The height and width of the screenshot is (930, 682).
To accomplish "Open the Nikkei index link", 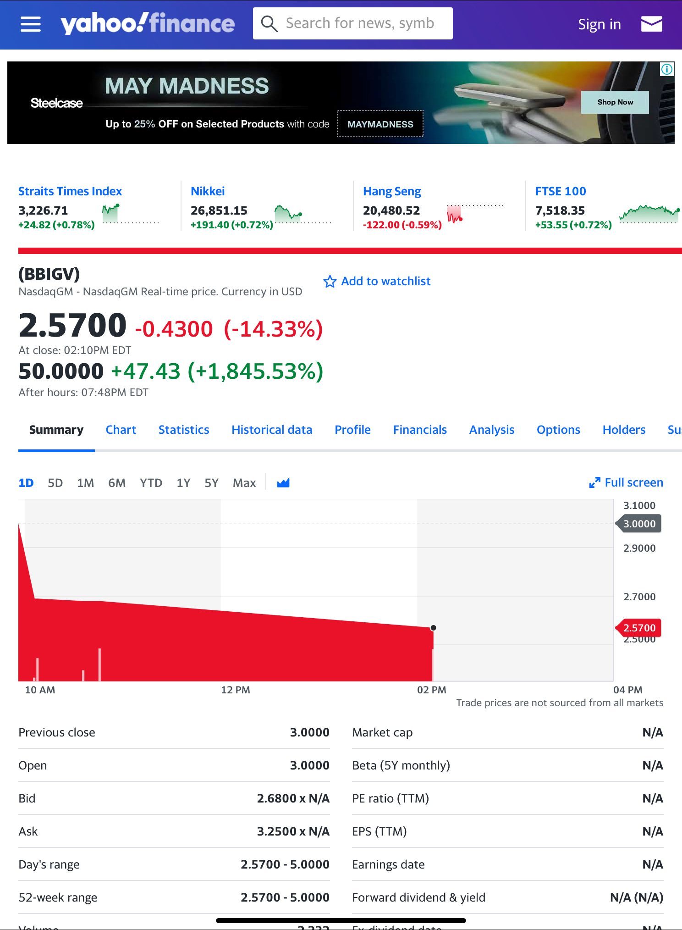I will (208, 191).
